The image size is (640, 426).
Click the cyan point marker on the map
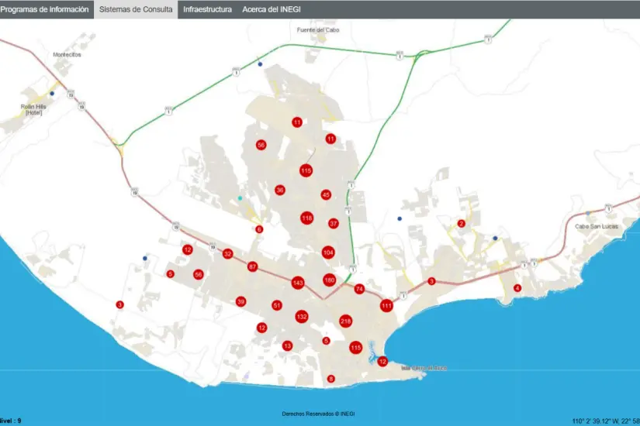240,198
